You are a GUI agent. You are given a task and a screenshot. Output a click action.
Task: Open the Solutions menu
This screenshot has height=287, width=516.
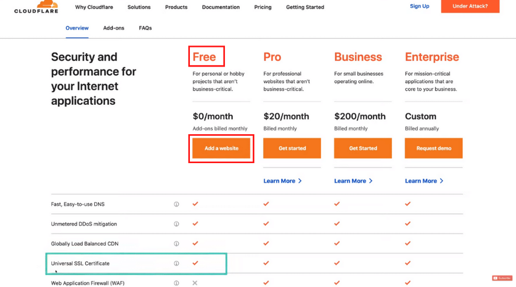coord(139,7)
